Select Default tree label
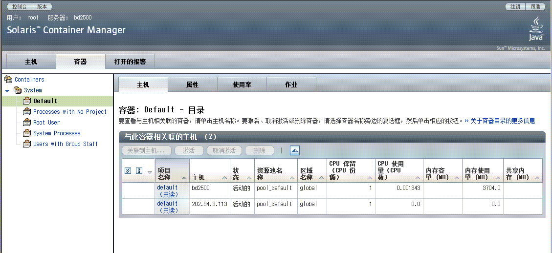 click(45, 101)
